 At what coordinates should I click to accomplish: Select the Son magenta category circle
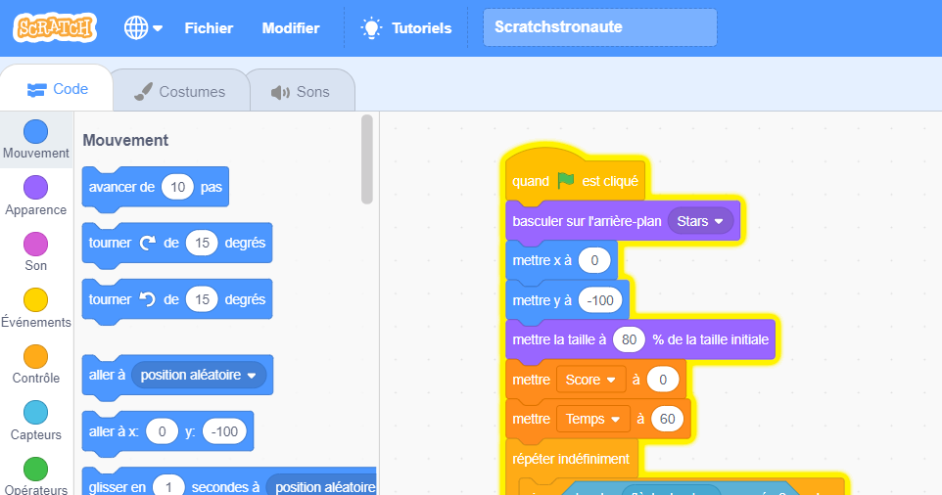click(x=35, y=244)
